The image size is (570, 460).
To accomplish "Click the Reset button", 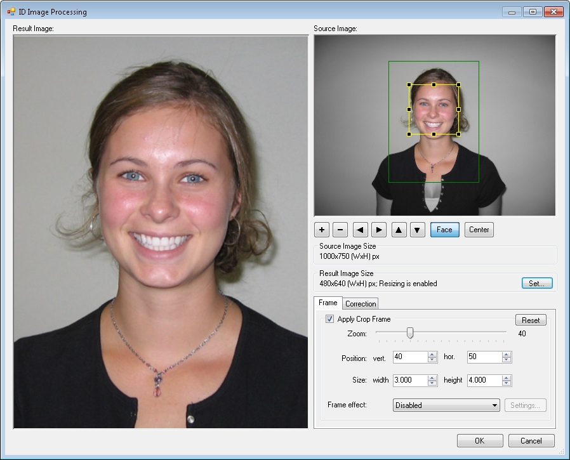I will 530,320.
